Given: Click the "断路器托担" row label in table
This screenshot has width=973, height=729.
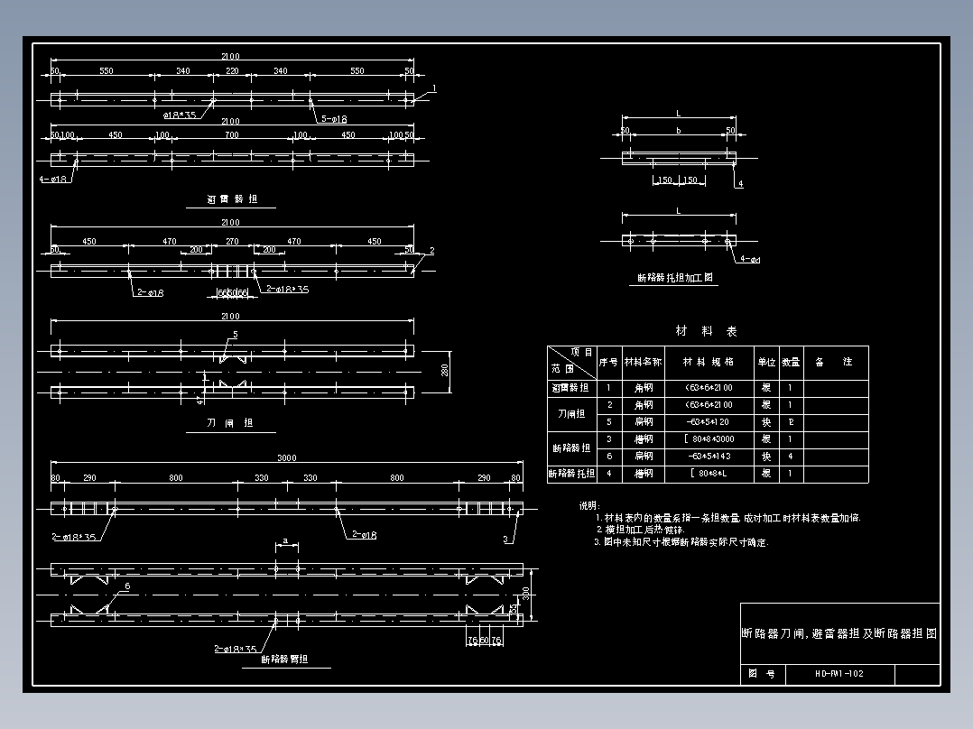Looking at the screenshot, I should 571,474.
